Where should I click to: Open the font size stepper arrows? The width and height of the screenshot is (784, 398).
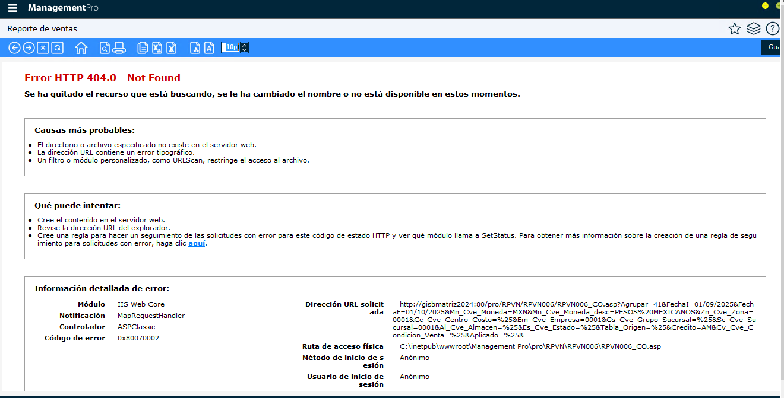pyautogui.click(x=244, y=47)
